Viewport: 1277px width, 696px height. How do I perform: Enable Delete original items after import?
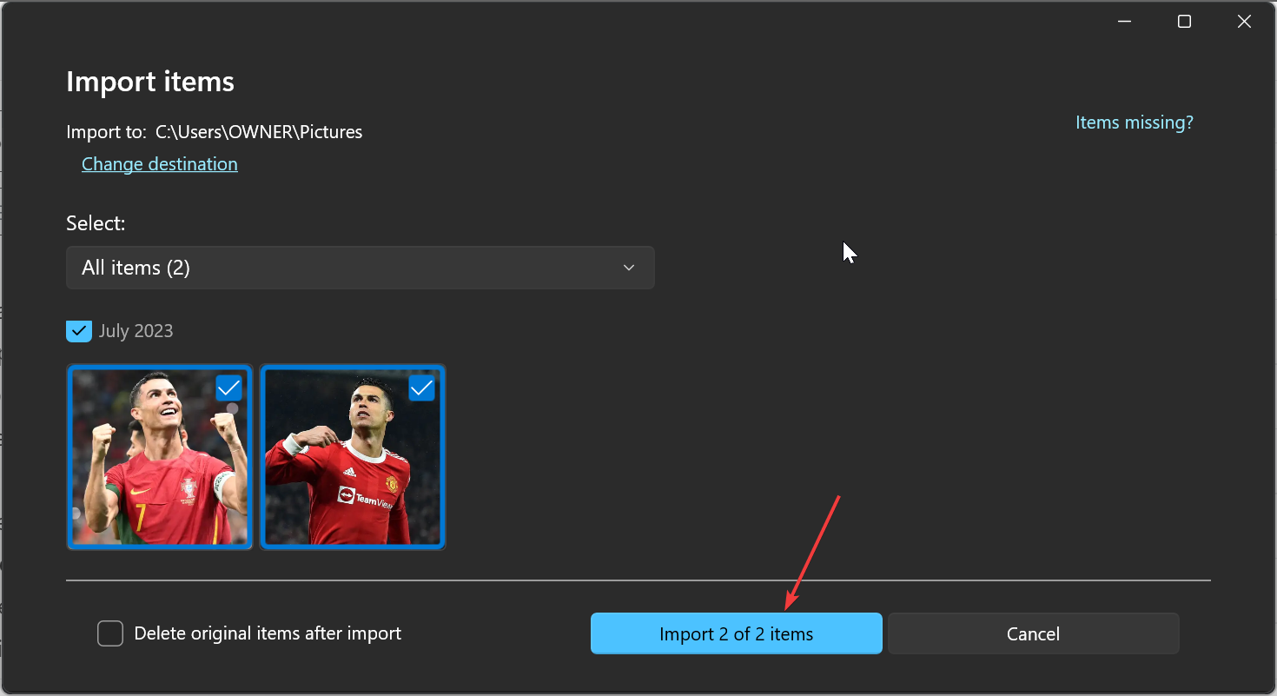point(110,633)
